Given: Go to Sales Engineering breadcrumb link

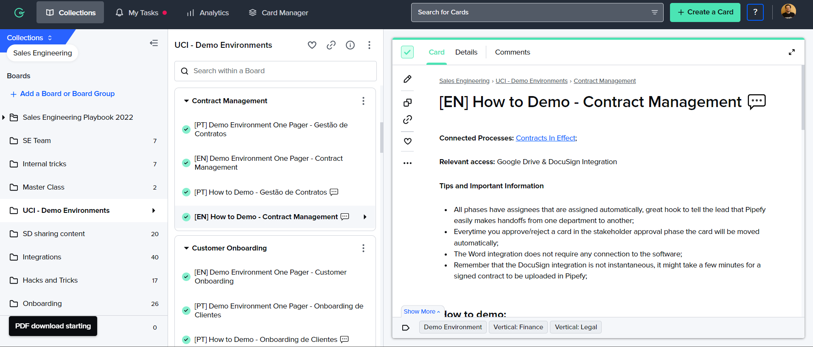Looking at the screenshot, I should (x=464, y=81).
